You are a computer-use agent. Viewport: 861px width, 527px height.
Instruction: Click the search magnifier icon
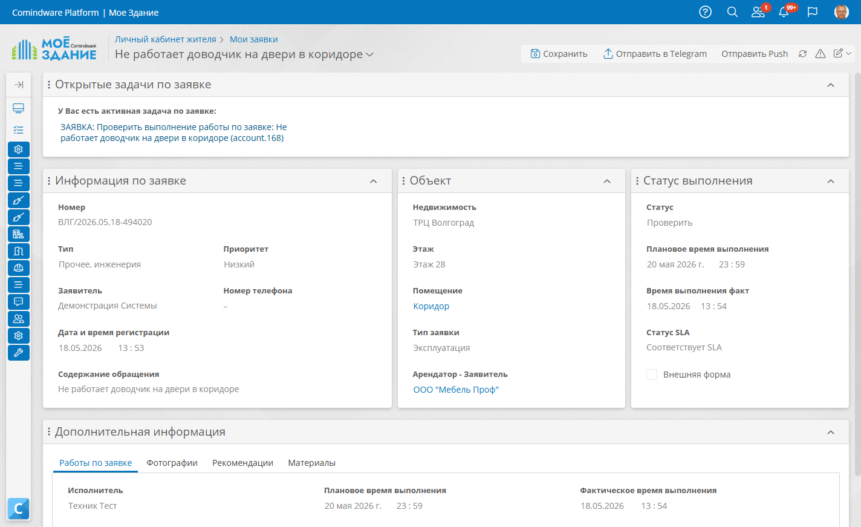[x=732, y=12]
